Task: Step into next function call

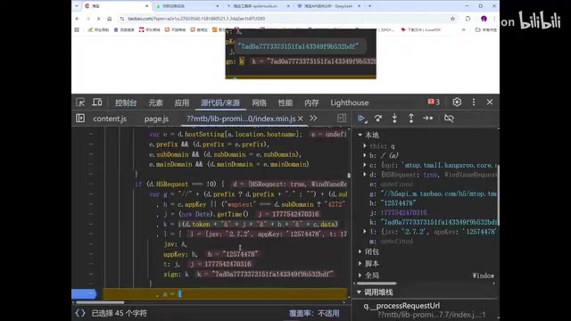Action: [x=394, y=119]
